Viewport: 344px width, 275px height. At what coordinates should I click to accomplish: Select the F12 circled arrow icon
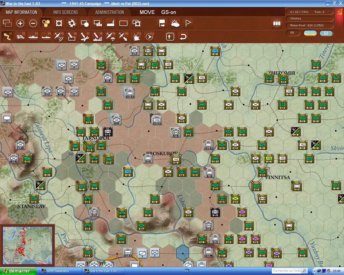pyautogui.click(x=149, y=37)
